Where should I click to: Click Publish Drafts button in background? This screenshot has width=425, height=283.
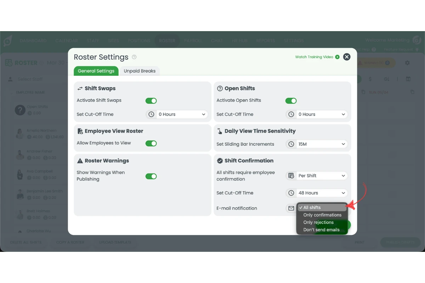(x=400, y=242)
